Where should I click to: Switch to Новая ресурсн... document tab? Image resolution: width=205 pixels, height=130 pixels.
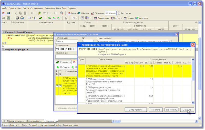[16, 121]
